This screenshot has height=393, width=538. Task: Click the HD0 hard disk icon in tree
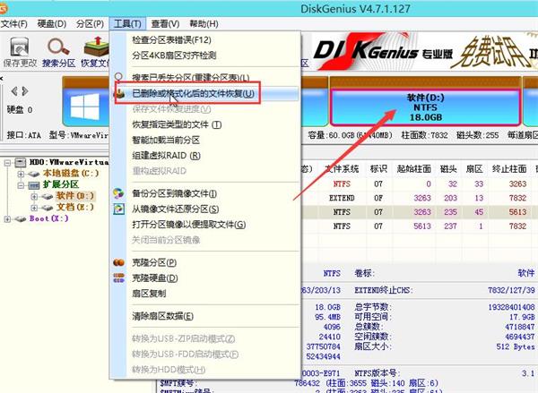point(21,162)
